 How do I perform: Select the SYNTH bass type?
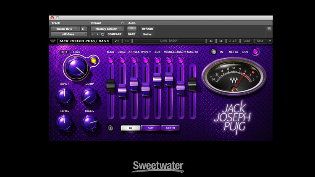coord(171,128)
